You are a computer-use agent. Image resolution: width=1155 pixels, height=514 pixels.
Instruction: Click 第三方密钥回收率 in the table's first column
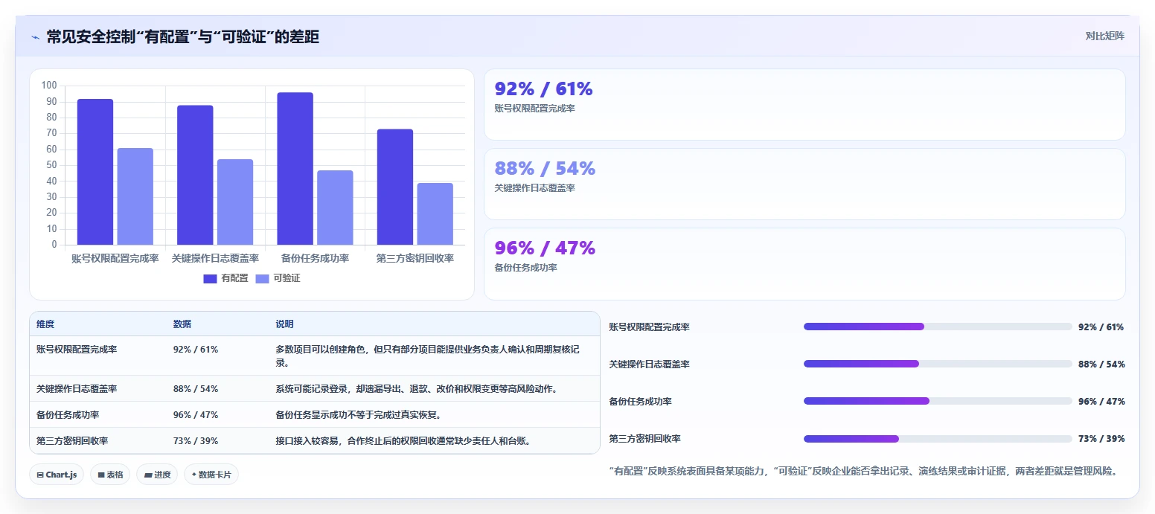72,441
